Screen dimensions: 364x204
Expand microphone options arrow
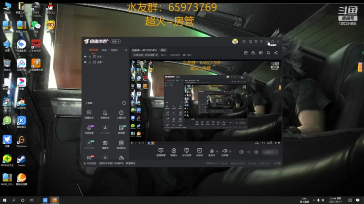pos(217,151)
